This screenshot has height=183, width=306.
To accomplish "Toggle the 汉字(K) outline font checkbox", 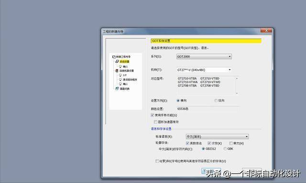I will pos(209,143).
